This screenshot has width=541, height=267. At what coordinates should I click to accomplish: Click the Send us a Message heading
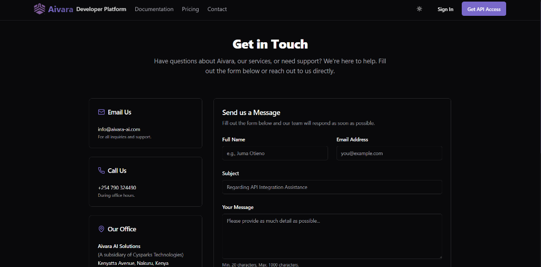point(251,112)
